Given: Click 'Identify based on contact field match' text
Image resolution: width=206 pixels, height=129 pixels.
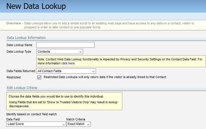Looking at the screenshot, I should tap(31, 114).
